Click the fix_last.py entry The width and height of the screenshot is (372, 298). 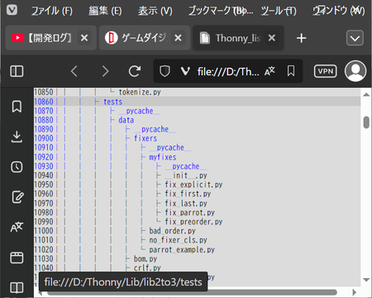(x=186, y=204)
